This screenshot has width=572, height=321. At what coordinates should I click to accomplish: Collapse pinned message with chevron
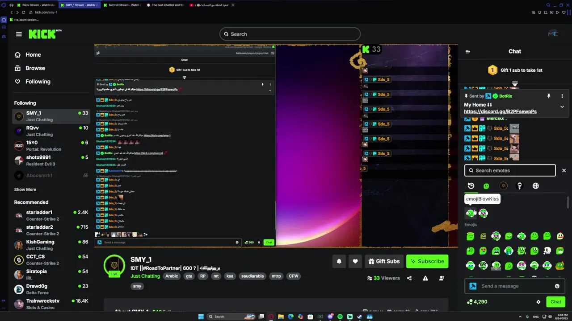point(562,107)
